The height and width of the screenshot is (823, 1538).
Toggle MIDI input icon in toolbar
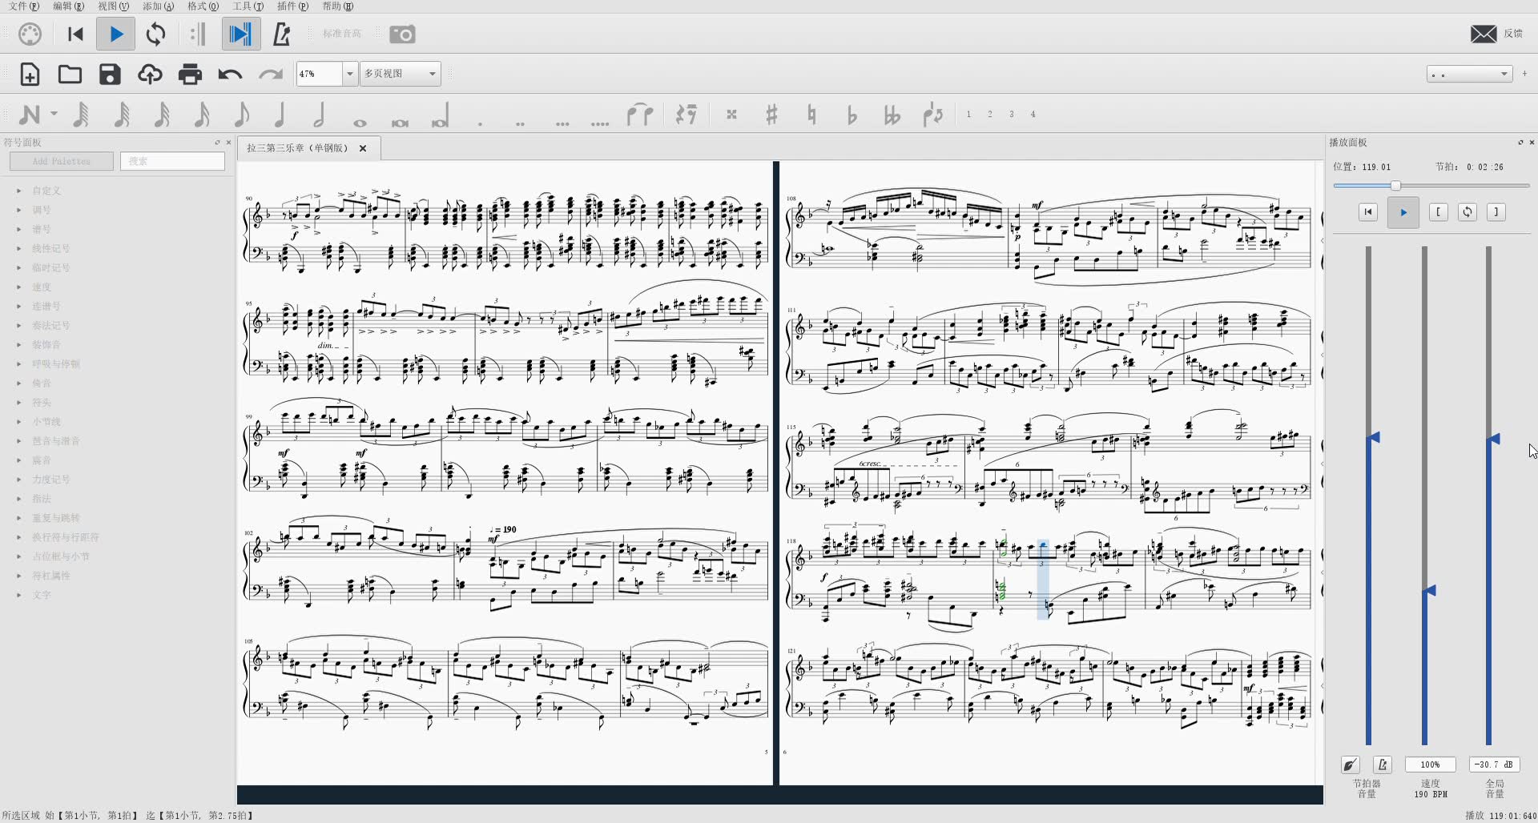point(30,34)
